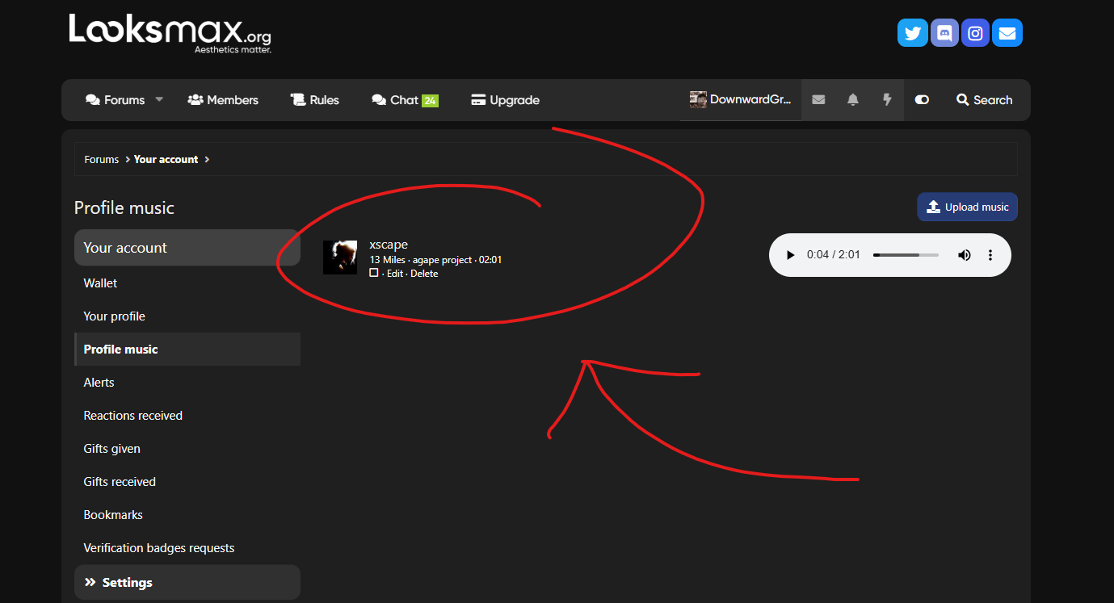Image resolution: width=1114 pixels, height=603 pixels.
Task: Open Search in the navigation bar
Action: point(984,100)
